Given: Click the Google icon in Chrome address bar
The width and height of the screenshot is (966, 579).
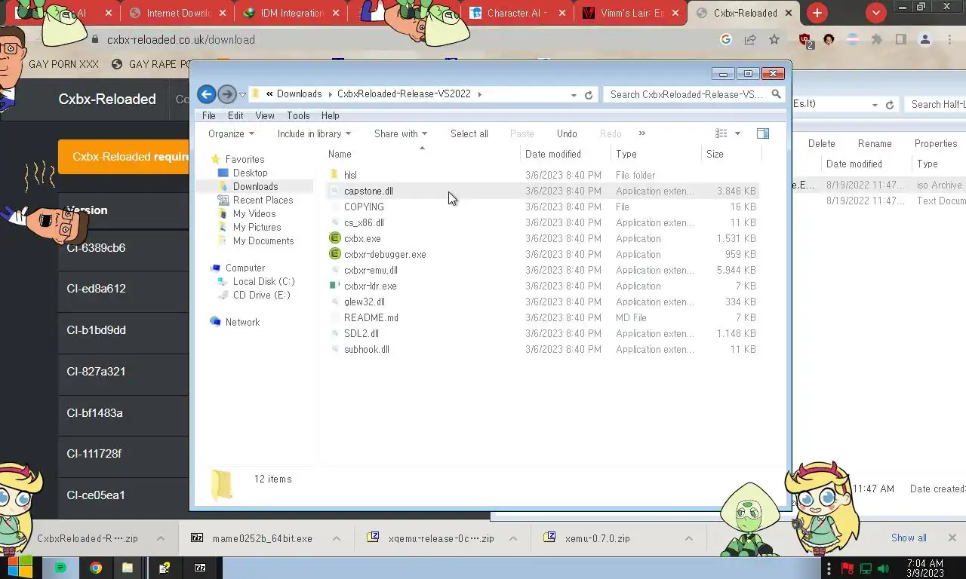Looking at the screenshot, I should [726, 40].
